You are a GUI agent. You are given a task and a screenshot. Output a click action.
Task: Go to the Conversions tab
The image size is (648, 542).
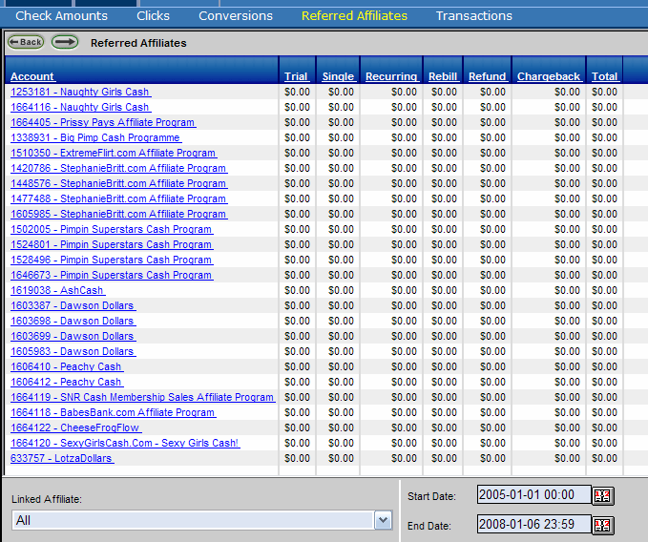click(236, 15)
